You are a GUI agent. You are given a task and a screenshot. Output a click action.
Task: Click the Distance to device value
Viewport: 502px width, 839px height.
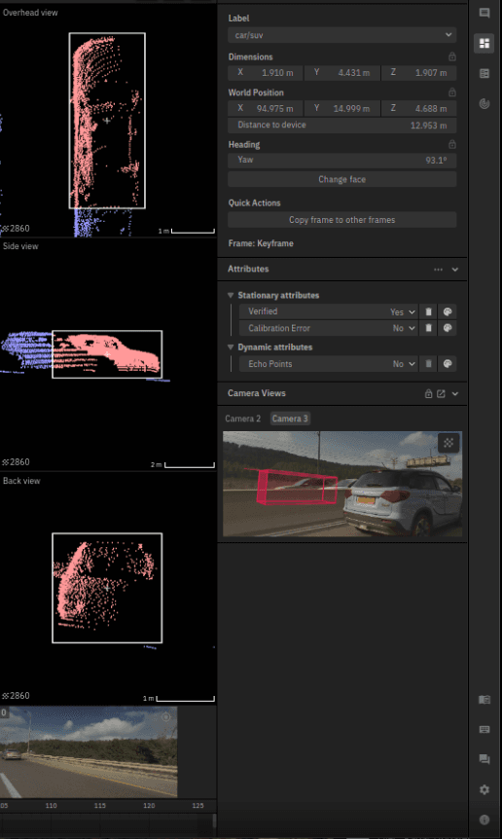point(428,126)
